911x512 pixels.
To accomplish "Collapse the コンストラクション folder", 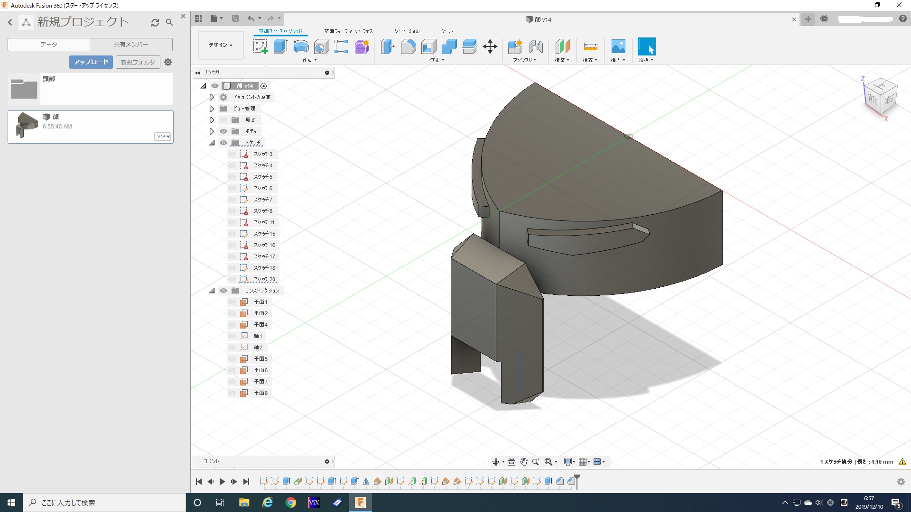I will point(212,291).
